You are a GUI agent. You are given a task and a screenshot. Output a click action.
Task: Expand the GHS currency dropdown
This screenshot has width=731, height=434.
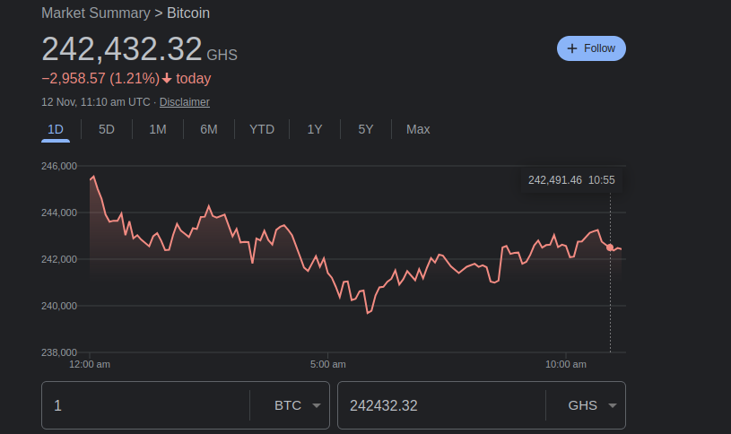pyautogui.click(x=594, y=405)
